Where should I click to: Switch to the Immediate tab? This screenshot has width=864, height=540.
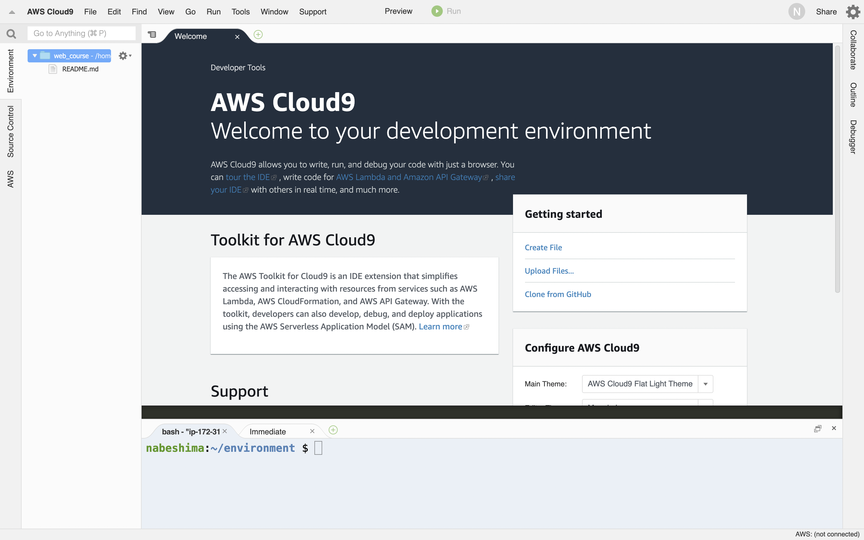(268, 432)
